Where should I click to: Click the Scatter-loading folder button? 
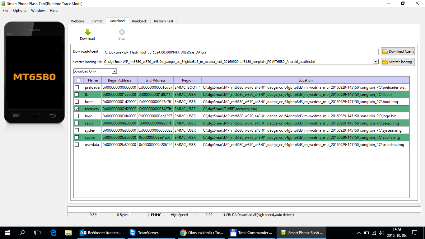coord(398,62)
